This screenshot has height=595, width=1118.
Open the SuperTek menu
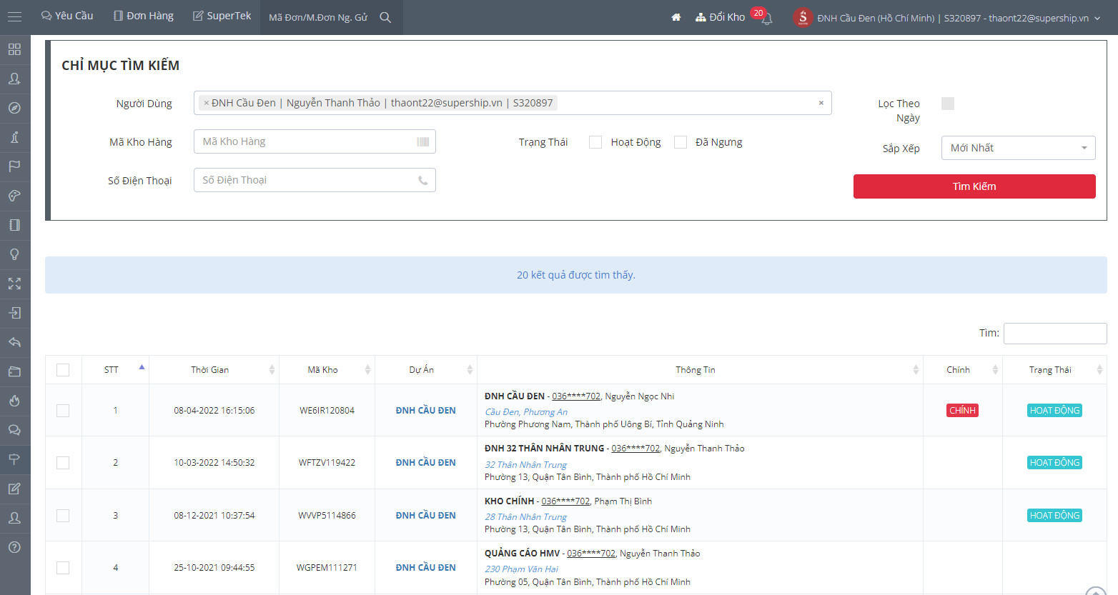(222, 16)
